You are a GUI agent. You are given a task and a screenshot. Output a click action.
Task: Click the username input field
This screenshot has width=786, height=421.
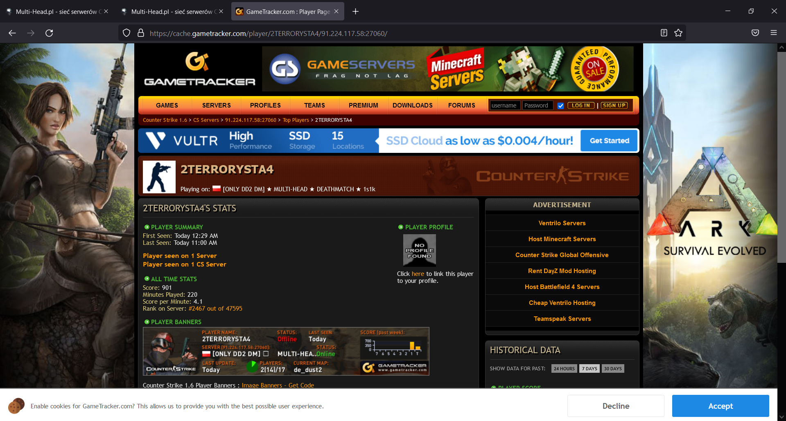(x=505, y=105)
